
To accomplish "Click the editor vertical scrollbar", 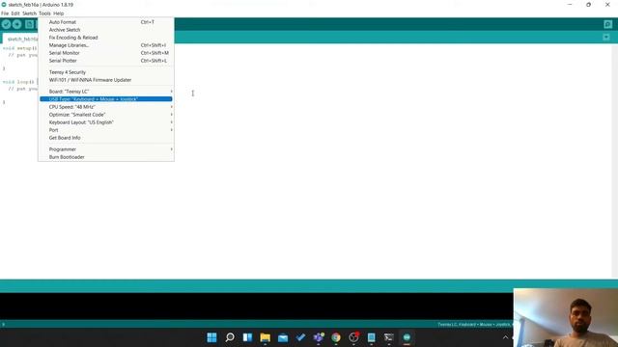I will [615, 161].
